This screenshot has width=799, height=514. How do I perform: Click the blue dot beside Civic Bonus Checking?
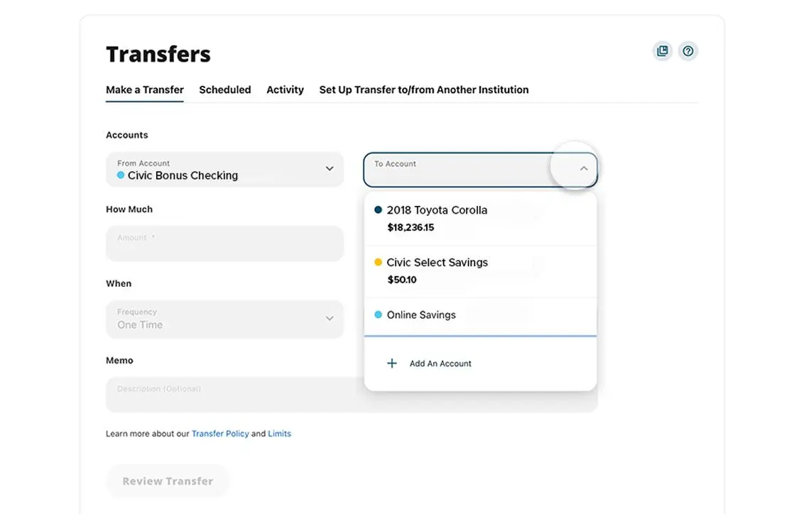tap(121, 175)
